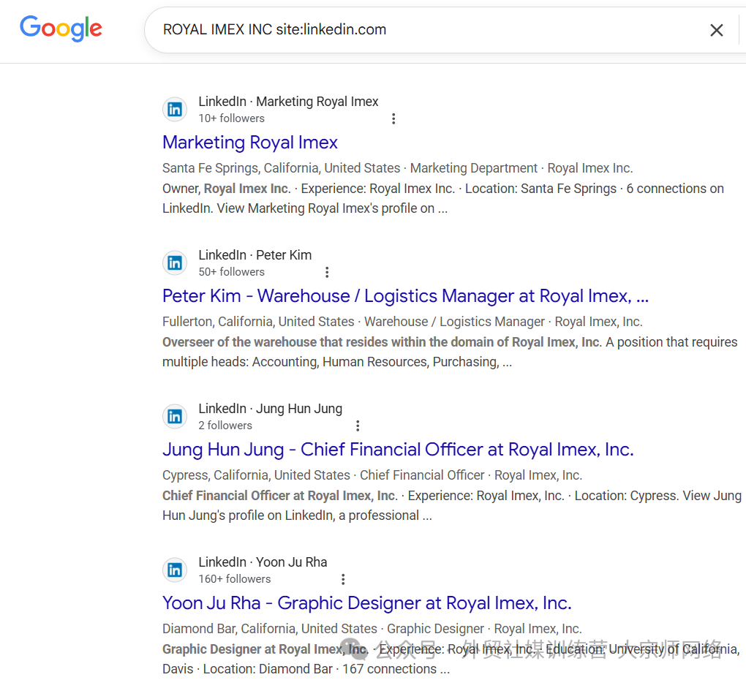746x680 pixels.
Task: Click in the Google search input field
Action: (x=424, y=30)
